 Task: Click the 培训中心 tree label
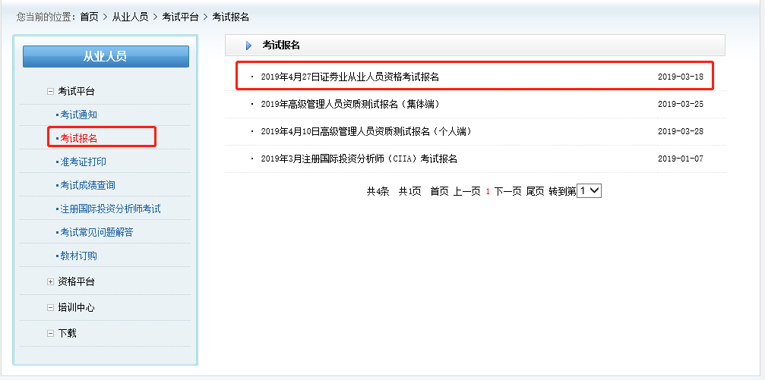[76, 307]
